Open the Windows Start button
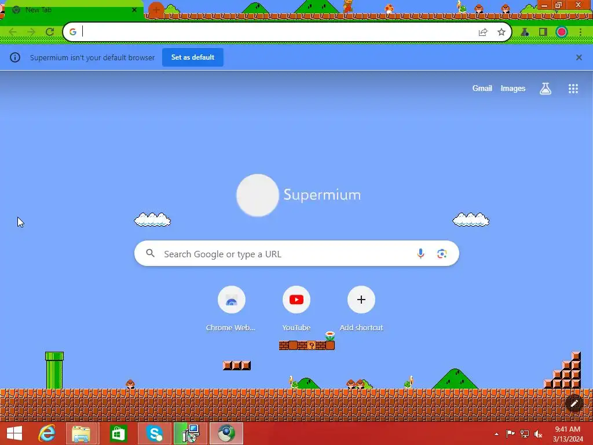The width and height of the screenshot is (593, 445). pyautogui.click(x=14, y=433)
